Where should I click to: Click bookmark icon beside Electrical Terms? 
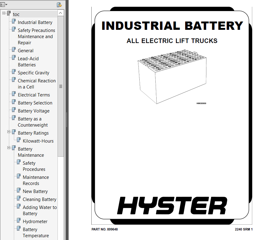tap(14, 94)
